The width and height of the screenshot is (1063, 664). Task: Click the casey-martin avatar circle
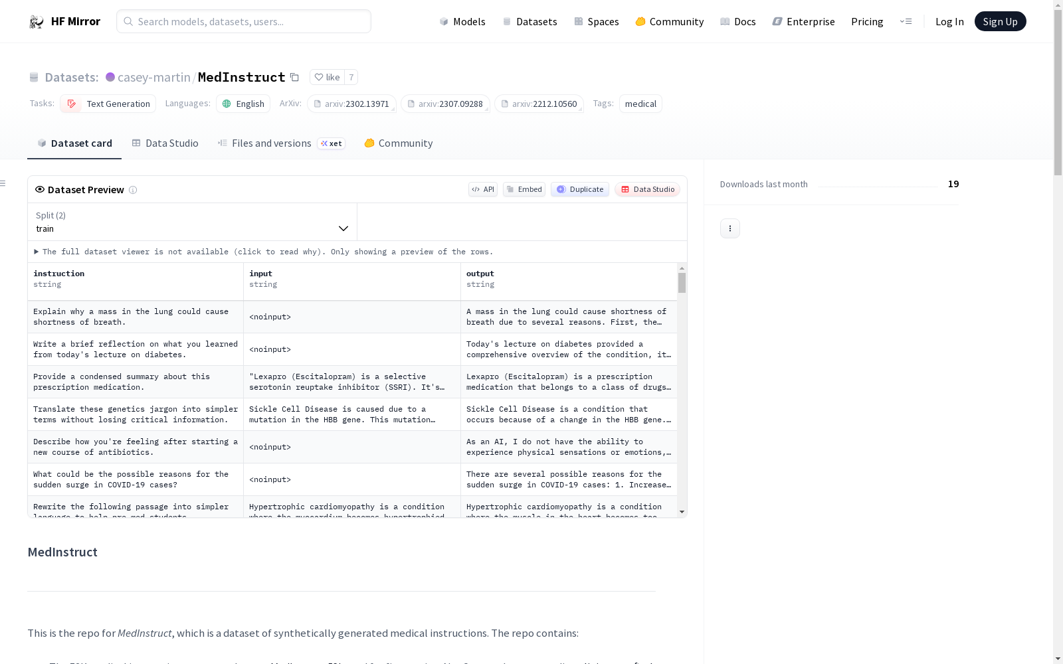point(110,77)
